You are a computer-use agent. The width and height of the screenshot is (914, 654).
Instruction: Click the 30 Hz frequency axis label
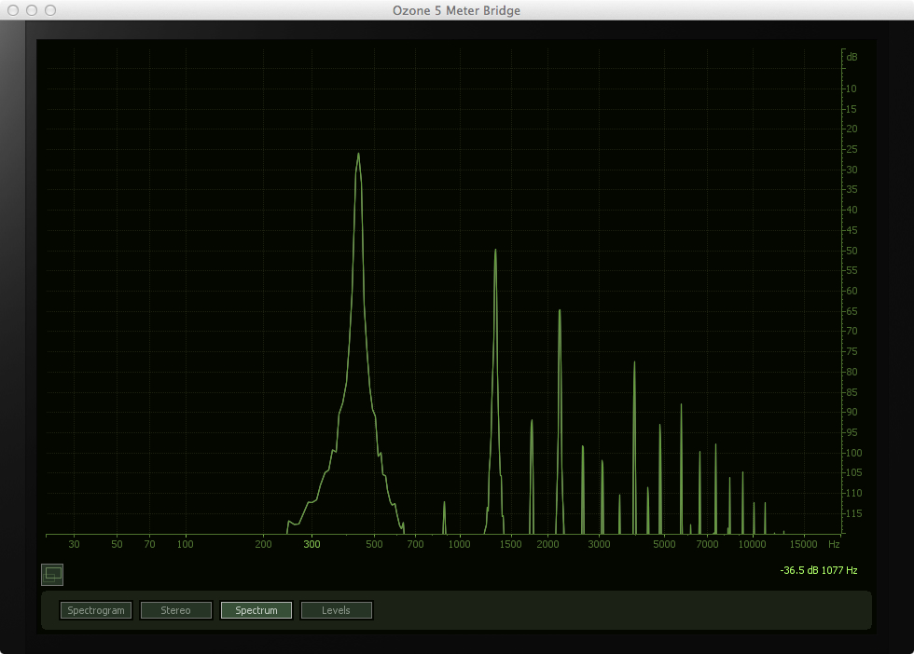74,544
